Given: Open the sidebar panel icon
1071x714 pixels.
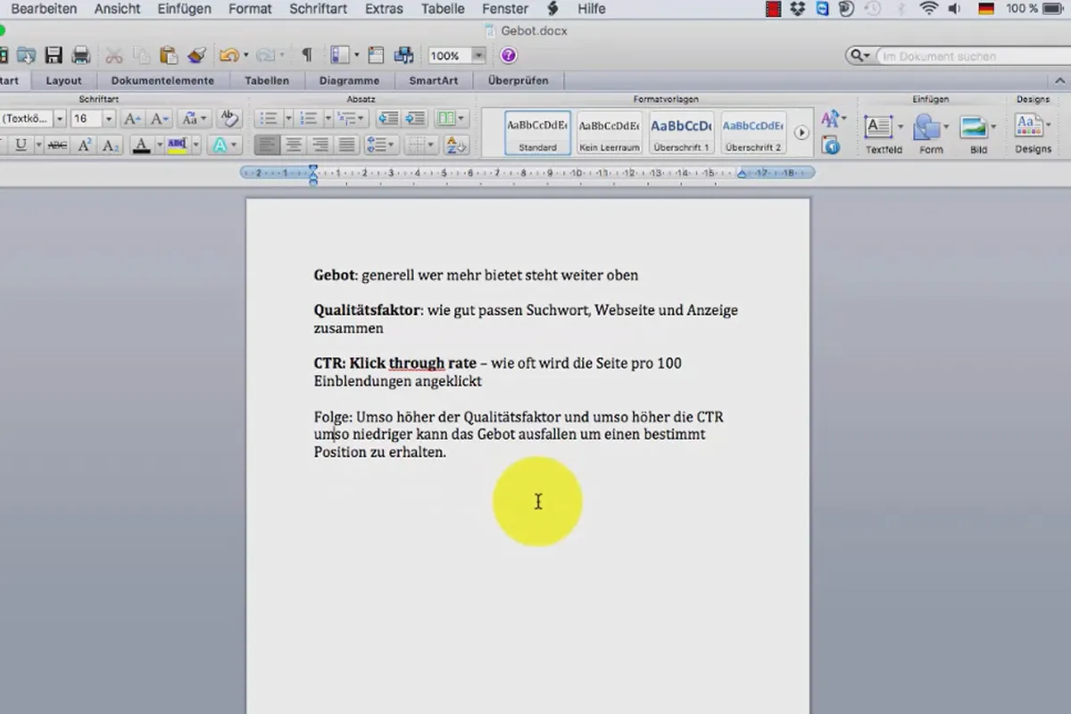Looking at the screenshot, I should click(x=339, y=55).
